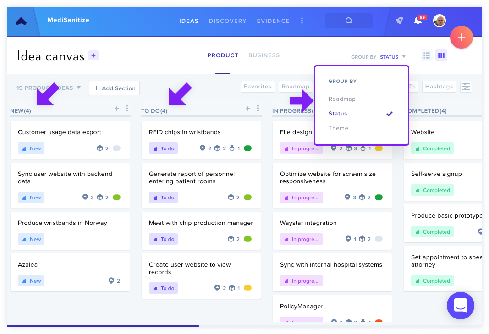Click green color dot on RFID card

click(247, 148)
